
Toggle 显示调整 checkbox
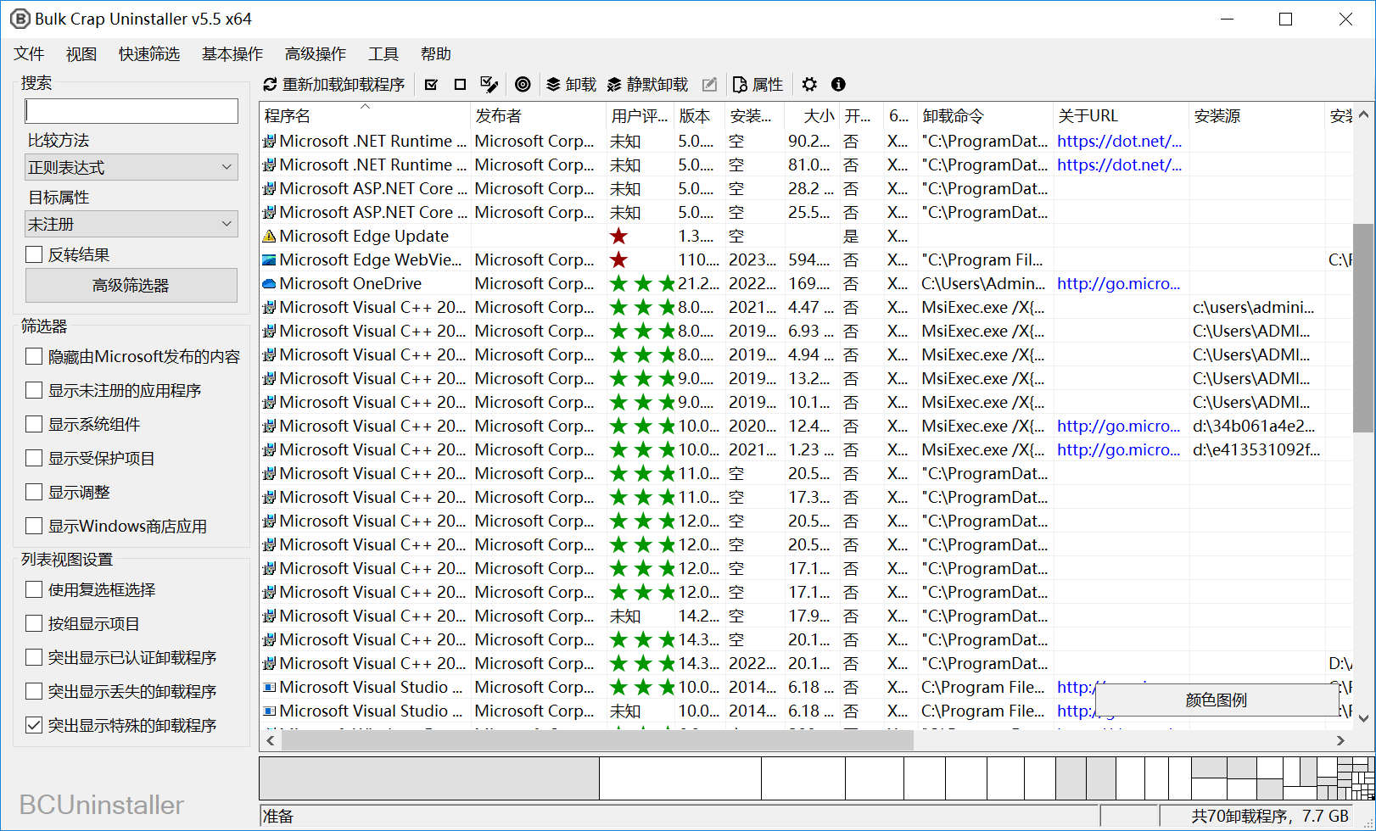click(x=68, y=492)
